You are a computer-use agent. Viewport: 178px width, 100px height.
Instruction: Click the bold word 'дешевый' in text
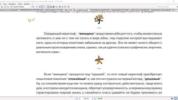[152, 79]
